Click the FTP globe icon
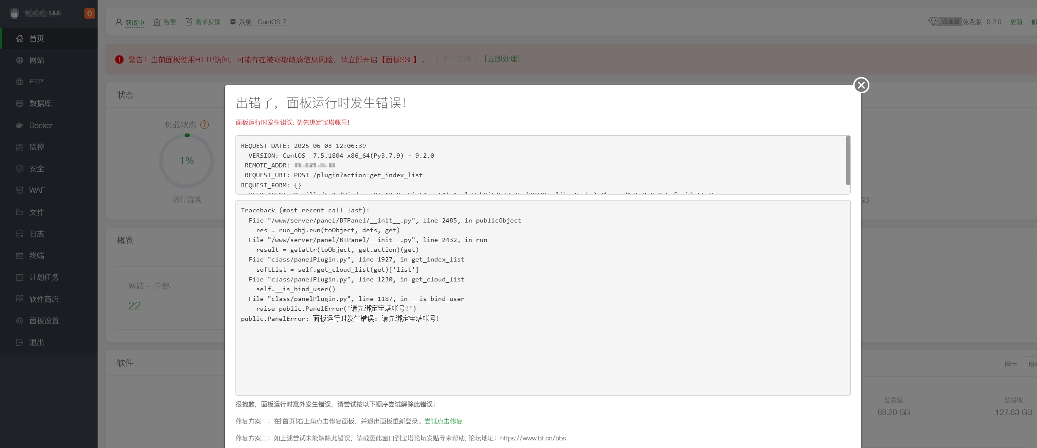Image resolution: width=1037 pixels, height=448 pixels. pyautogui.click(x=20, y=82)
